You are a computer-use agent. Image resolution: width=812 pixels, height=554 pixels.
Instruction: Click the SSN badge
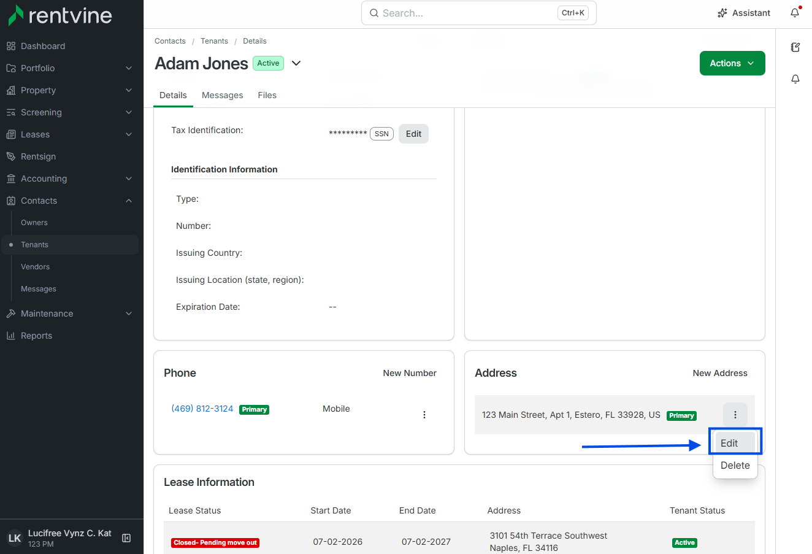pyautogui.click(x=381, y=134)
